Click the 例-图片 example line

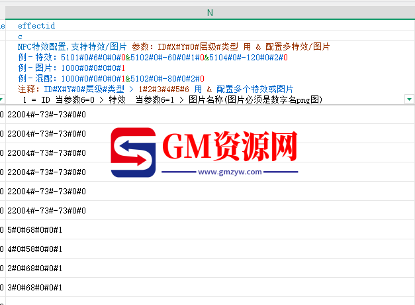71,68
